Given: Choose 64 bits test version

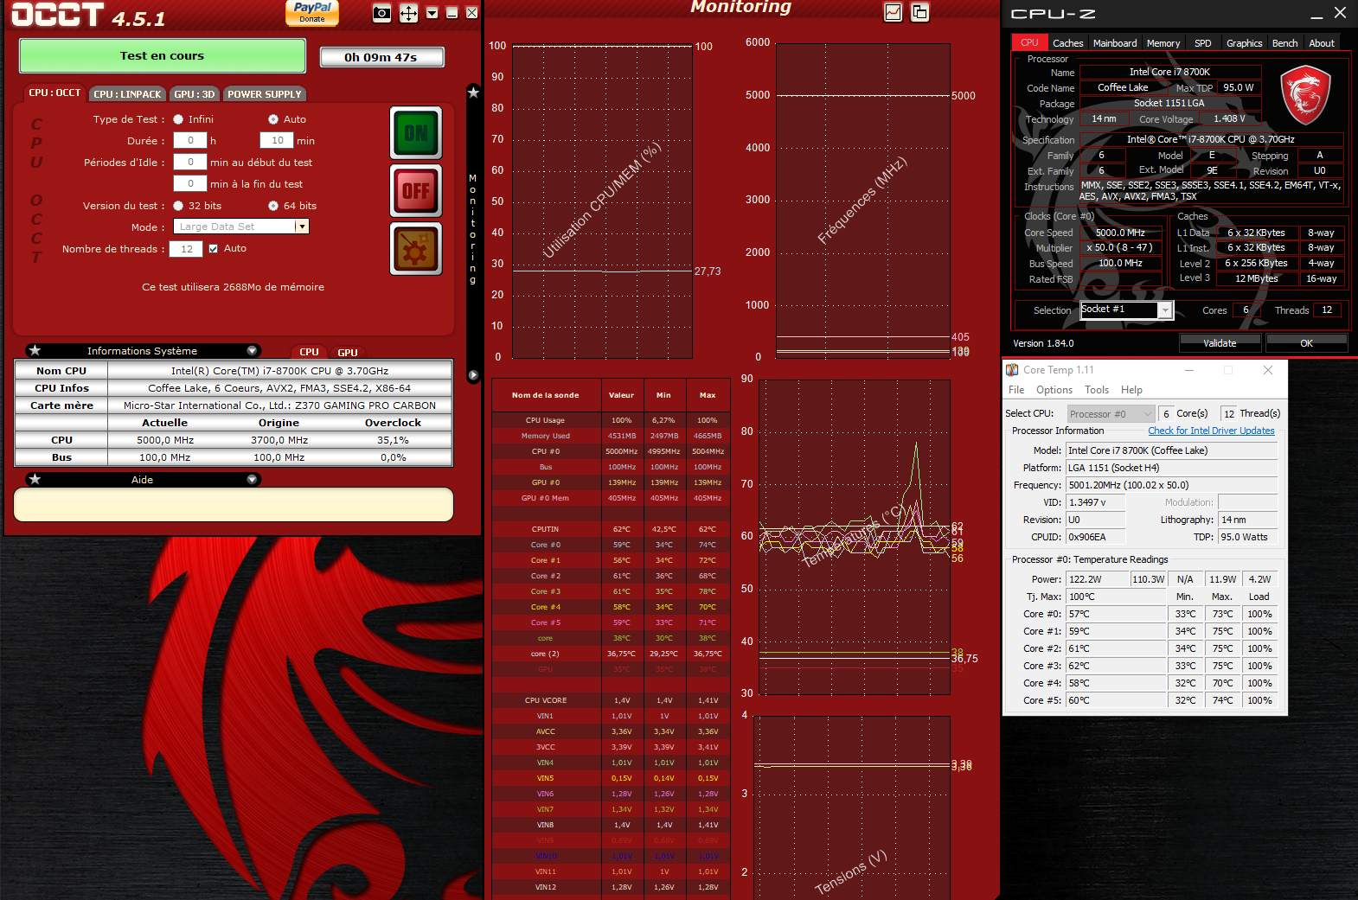Looking at the screenshot, I should [x=273, y=206].
